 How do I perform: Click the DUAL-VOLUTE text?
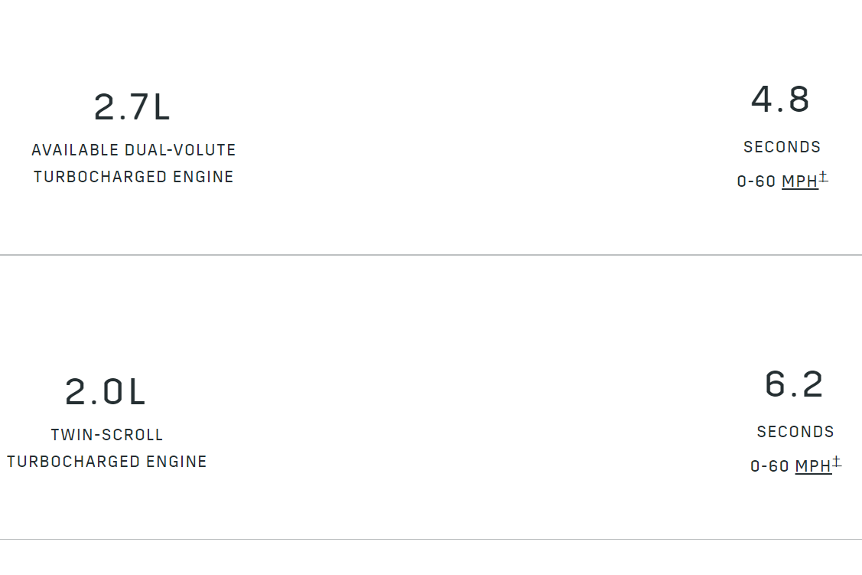pyautogui.click(x=181, y=150)
